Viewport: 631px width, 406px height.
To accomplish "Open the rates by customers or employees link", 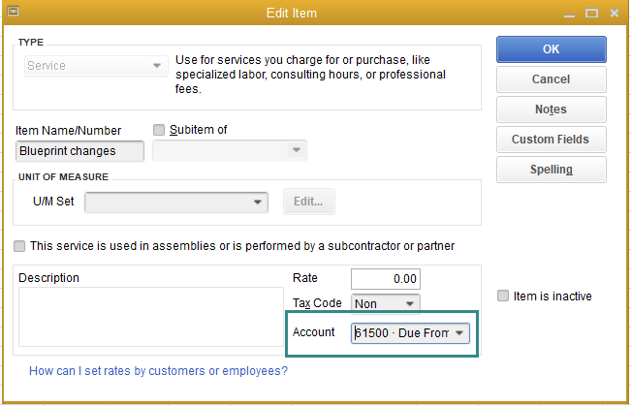I will [x=158, y=370].
